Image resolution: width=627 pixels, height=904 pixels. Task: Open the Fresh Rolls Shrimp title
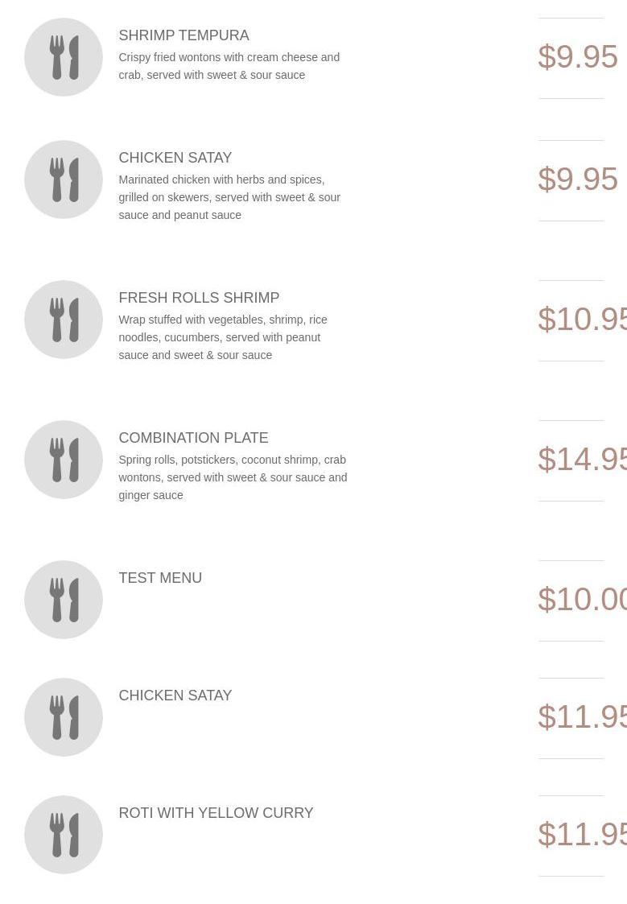pyautogui.click(x=199, y=298)
